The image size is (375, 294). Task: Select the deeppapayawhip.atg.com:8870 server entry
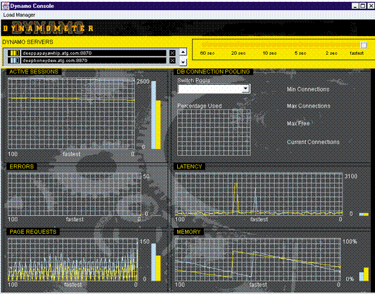coord(94,53)
